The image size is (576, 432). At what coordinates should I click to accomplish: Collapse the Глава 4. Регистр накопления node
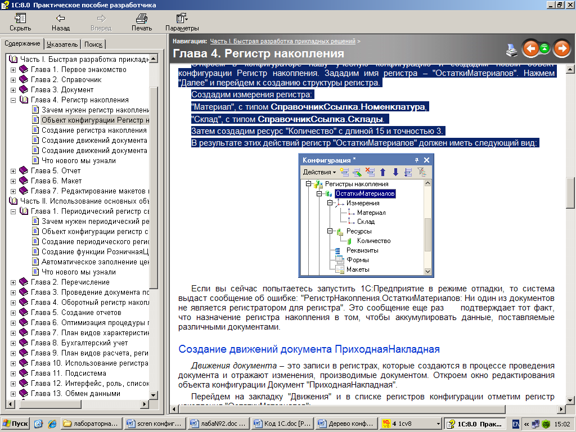[x=13, y=100]
